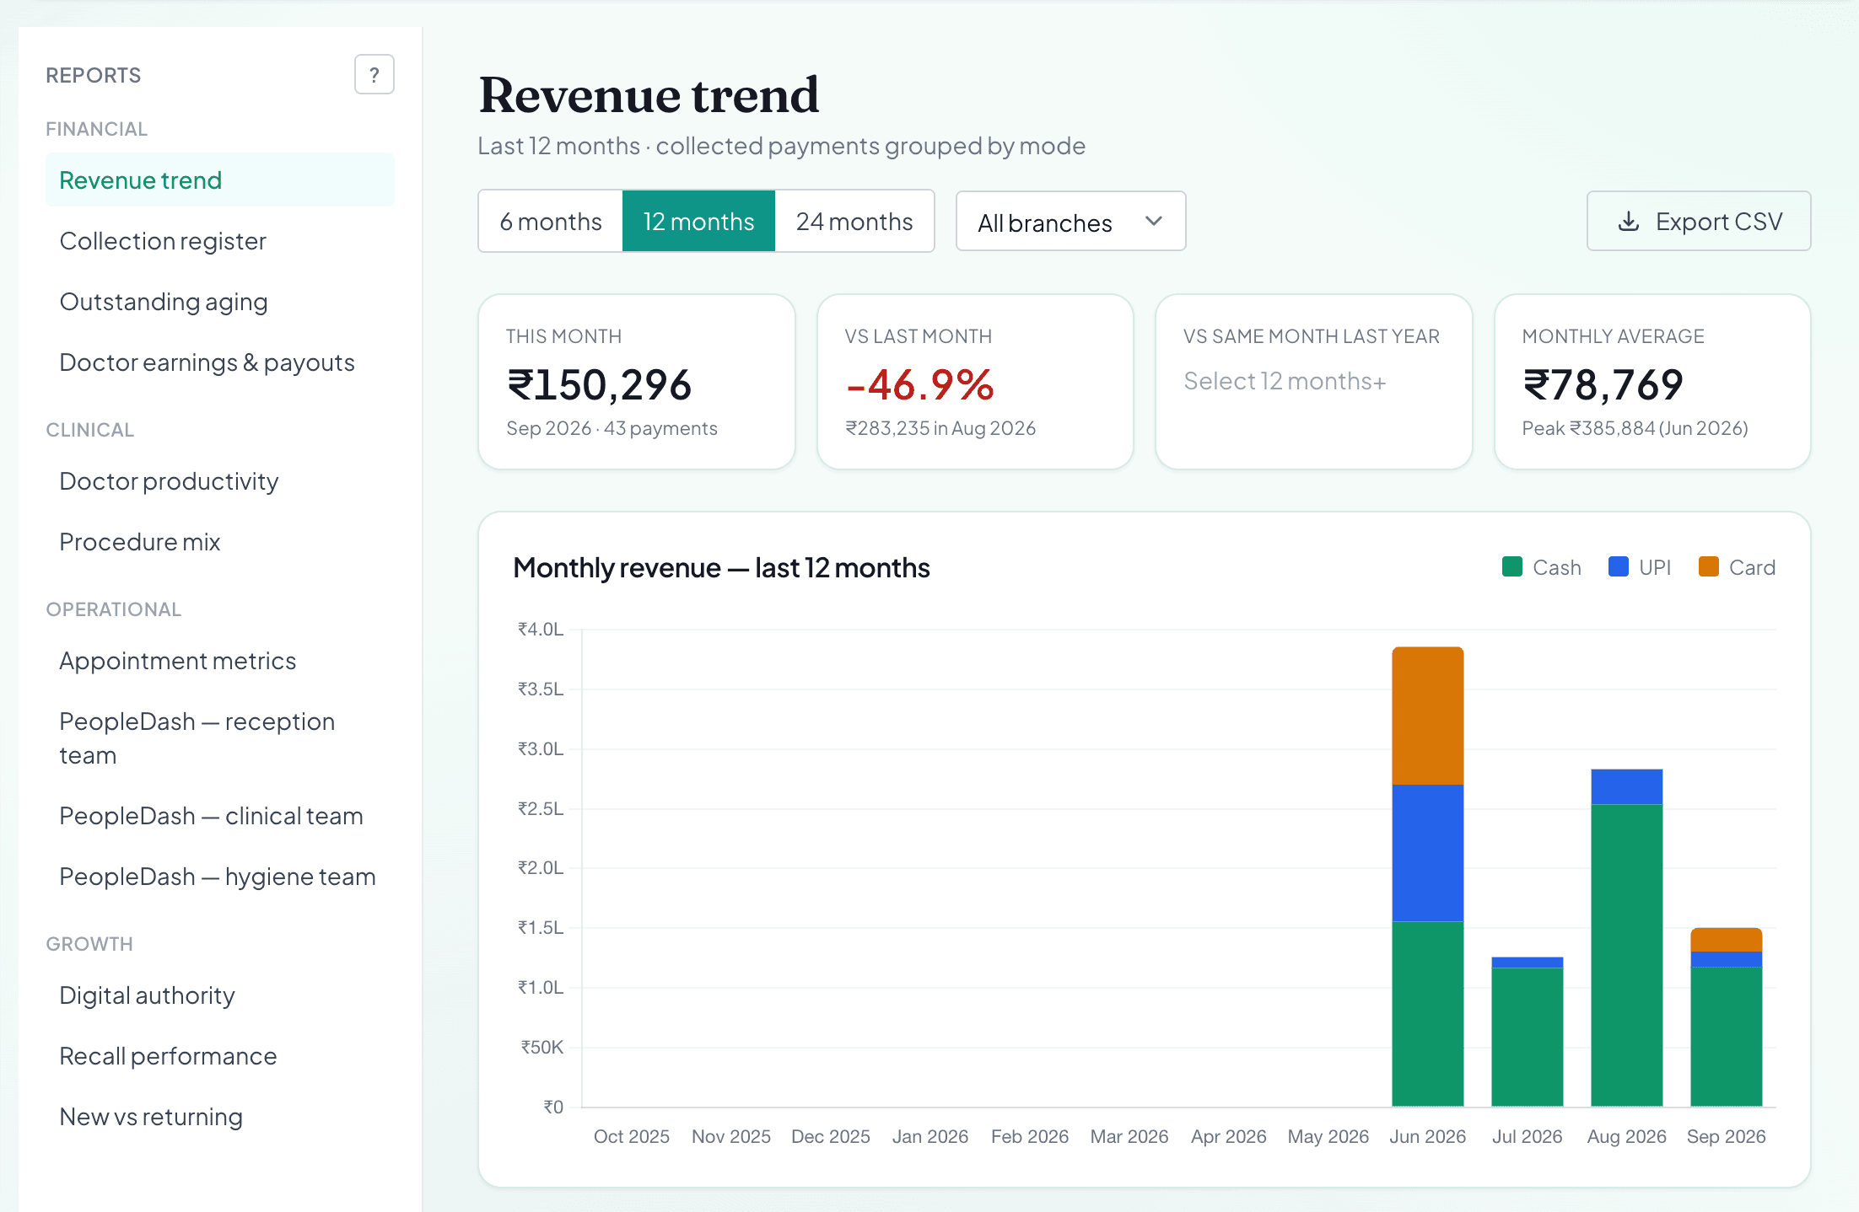The height and width of the screenshot is (1212, 1859).
Task: Click the Select 12 months+ placeholder text
Action: point(1285,381)
